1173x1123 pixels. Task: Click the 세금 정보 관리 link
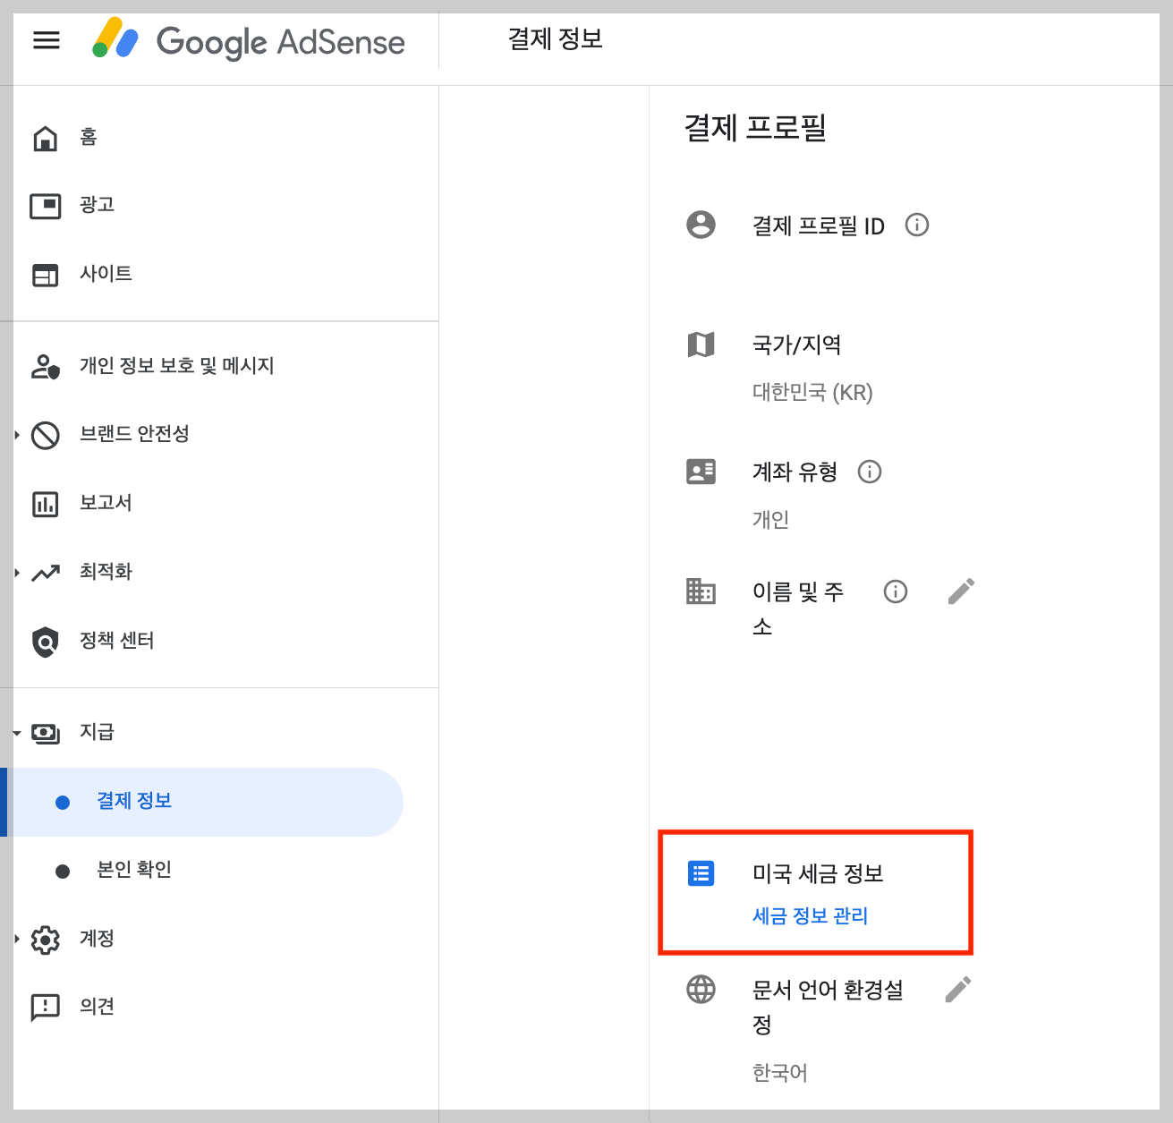tap(811, 915)
